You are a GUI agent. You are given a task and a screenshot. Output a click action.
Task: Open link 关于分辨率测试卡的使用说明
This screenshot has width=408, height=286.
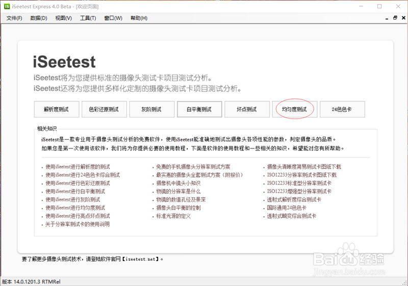(x=78, y=224)
